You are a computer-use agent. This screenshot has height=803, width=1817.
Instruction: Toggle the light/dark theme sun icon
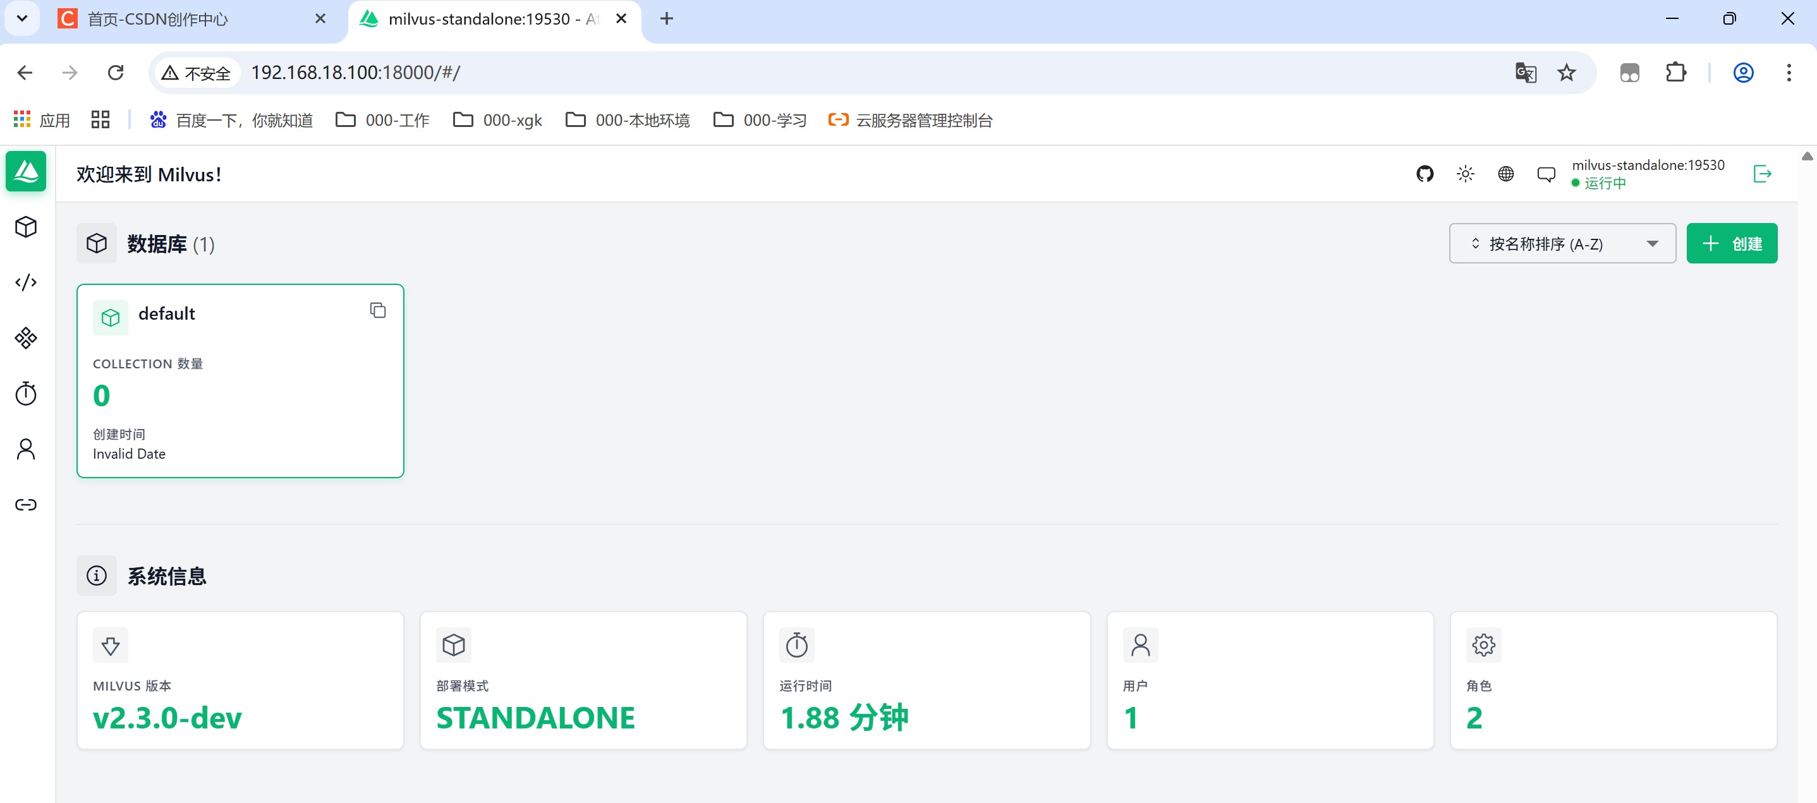[x=1465, y=174]
